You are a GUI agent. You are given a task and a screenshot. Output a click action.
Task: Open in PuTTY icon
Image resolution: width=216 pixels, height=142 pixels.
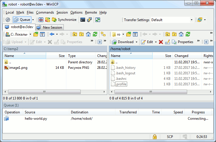(89, 20)
